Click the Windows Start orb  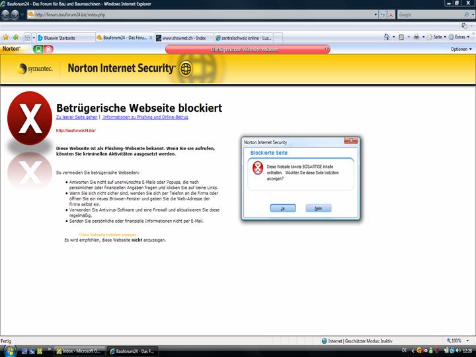tap(9, 350)
